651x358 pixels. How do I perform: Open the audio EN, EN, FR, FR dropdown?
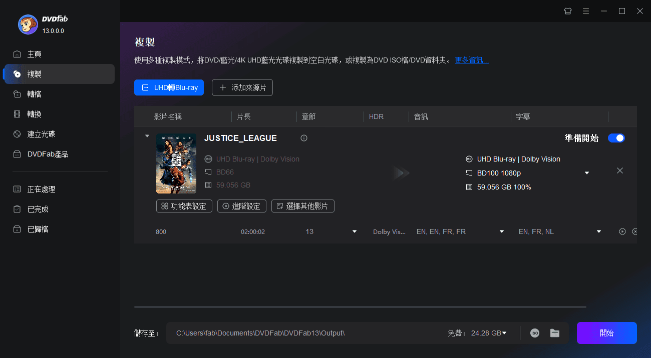[x=502, y=231]
